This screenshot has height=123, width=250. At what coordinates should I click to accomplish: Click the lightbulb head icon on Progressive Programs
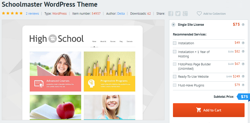pos(91,83)
